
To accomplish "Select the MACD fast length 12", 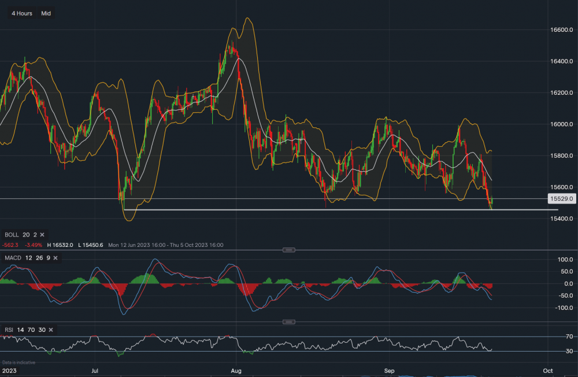I will [x=29, y=258].
